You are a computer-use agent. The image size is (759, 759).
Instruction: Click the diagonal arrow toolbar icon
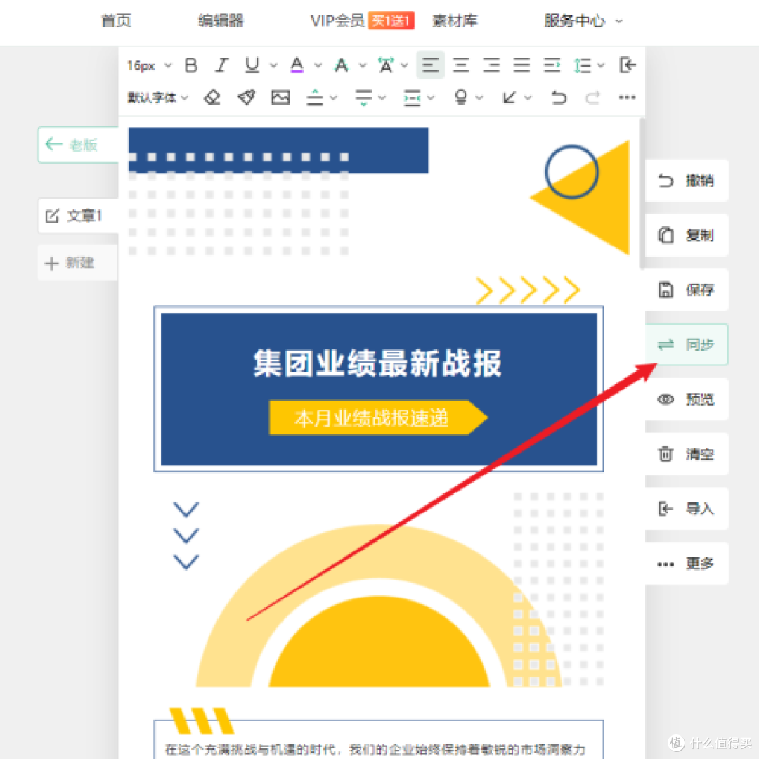[x=510, y=98]
